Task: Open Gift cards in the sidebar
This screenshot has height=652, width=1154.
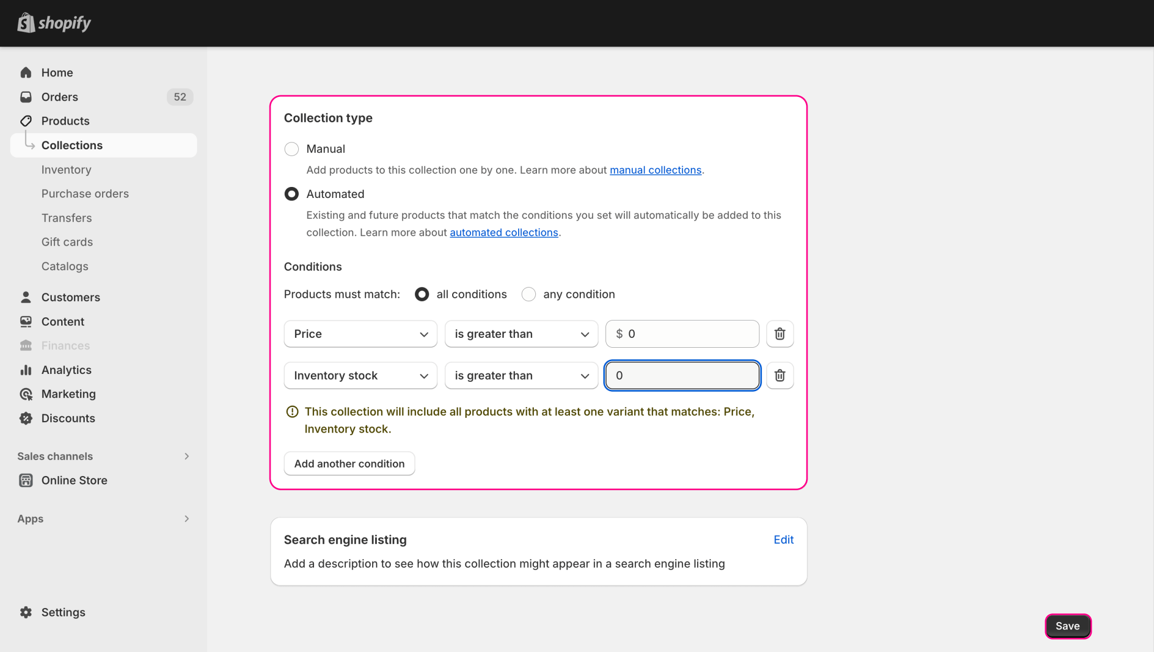Action: (x=67, y=242)
